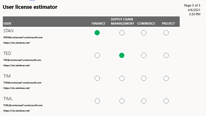The width and height of the screenshot is (206, 116).
Task: Select TED's Commerce circle
Action: click(144, 55)
